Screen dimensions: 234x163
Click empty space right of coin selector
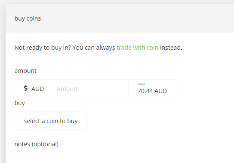coord(149,121)
